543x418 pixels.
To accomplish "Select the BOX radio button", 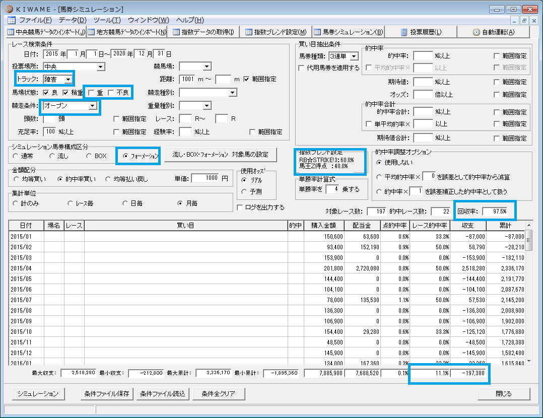I will [x=89, y=156].
